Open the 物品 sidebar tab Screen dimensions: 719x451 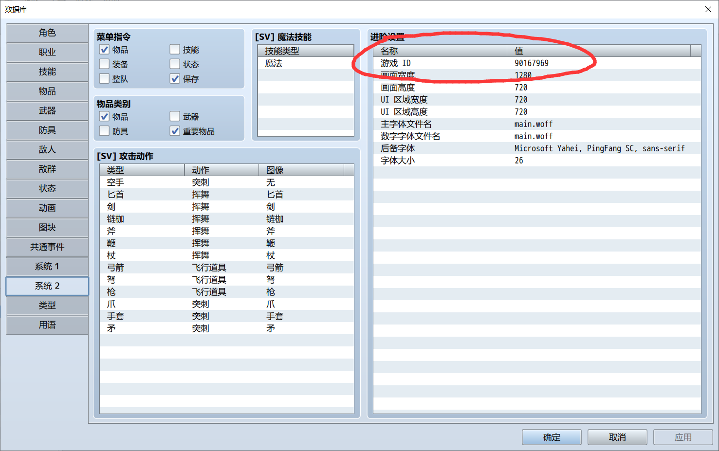[x=47, y=91]
